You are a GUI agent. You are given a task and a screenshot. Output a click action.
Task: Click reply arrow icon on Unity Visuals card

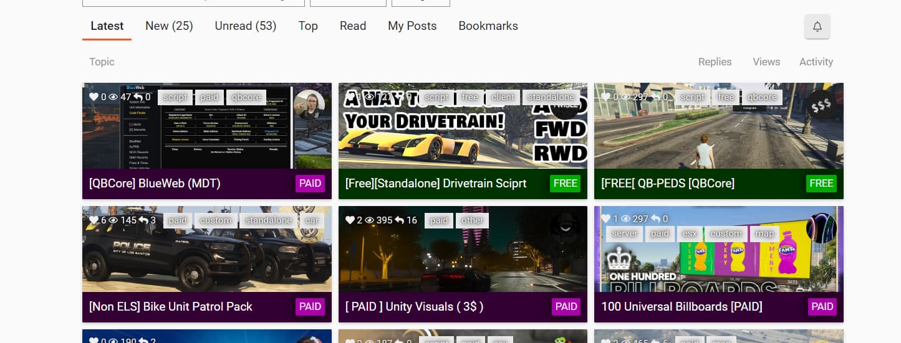tap(400, 220)
